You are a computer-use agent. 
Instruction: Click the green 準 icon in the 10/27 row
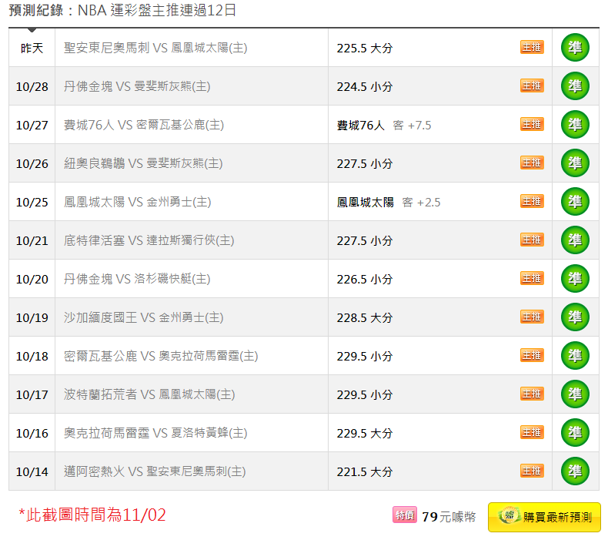point(575,124)
